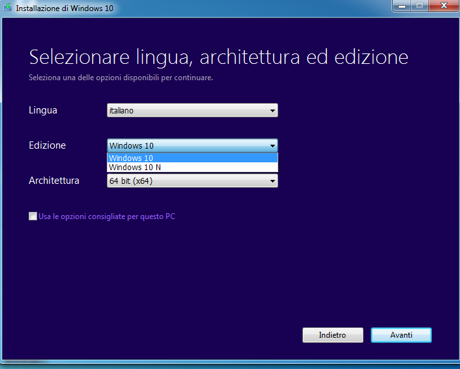Click the Architettura label text
460x369 pixels.
click(54, 181)
